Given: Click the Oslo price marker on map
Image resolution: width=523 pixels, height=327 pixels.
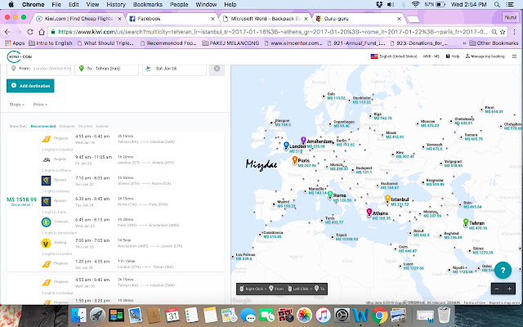Looking at the screenshot, I should (x=336, y=96).
